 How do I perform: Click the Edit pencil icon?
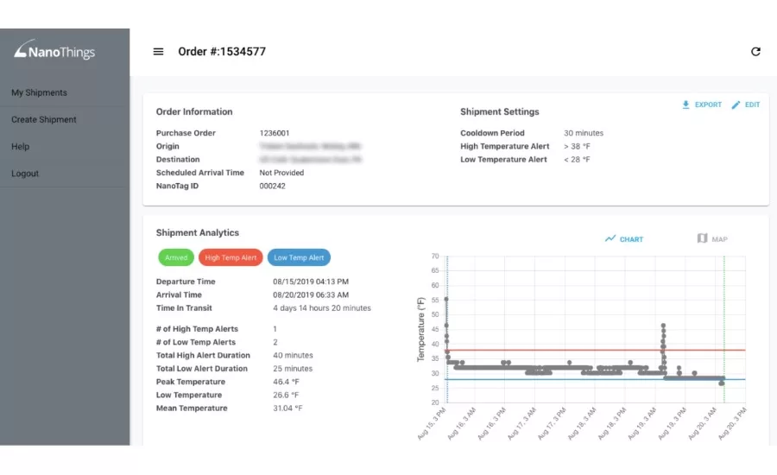(736, 104)
